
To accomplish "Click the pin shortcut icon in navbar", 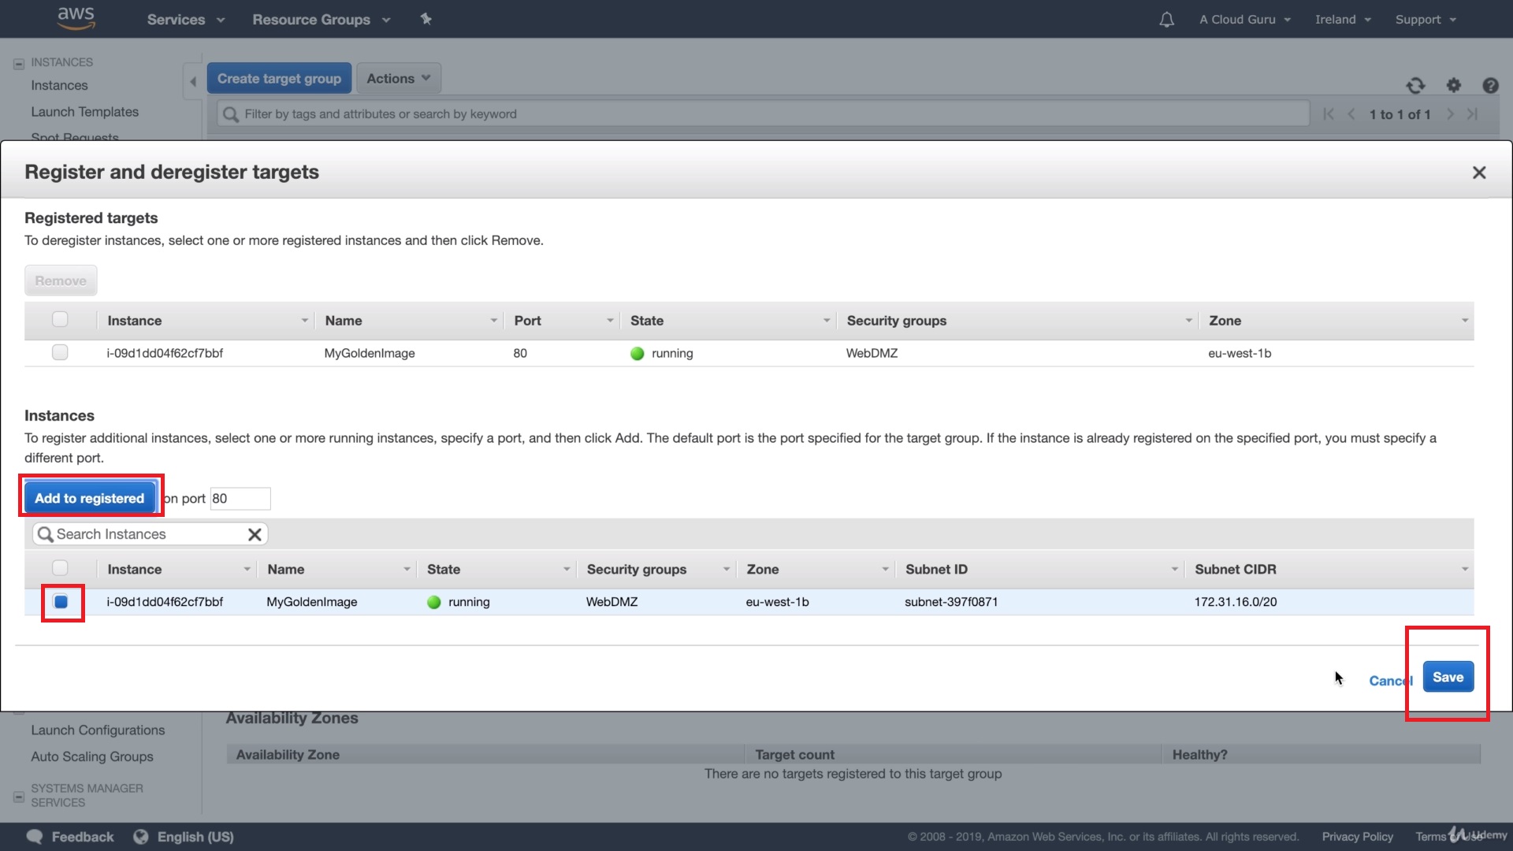I will [x=426, y=19].
